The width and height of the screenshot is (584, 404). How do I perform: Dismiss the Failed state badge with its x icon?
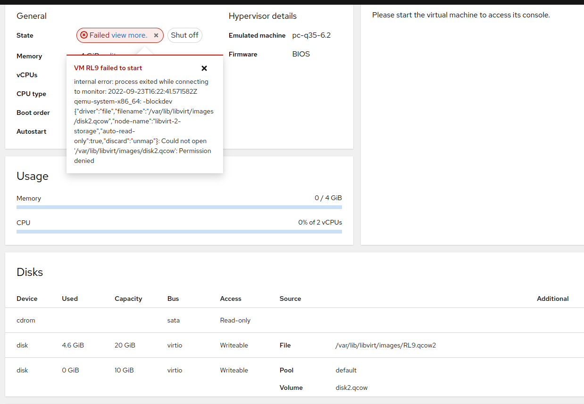click(156, 35)
